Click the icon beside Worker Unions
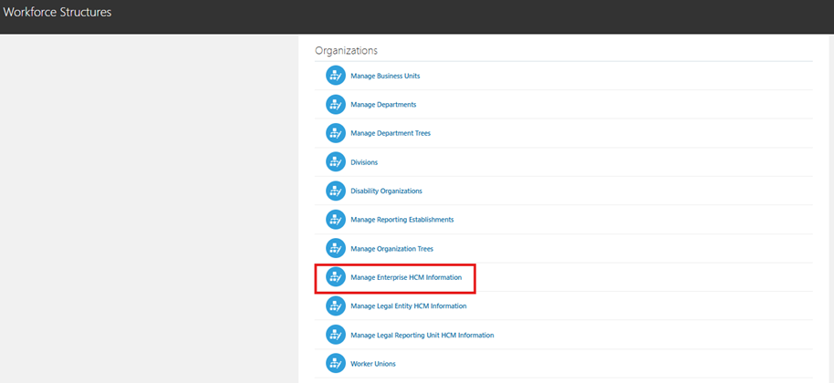 click(336, 364)
